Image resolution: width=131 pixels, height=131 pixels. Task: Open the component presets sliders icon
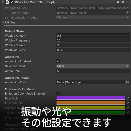pyautogui.click(x=123, y=2)
